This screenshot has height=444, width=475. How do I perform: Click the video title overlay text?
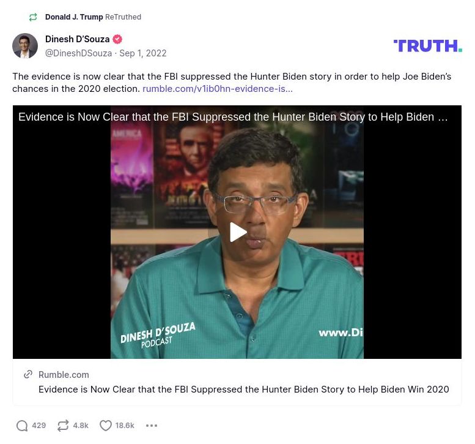coord(233,117)
